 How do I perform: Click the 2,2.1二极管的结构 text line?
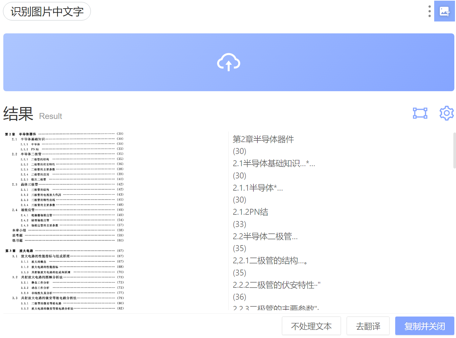point(270,261)
